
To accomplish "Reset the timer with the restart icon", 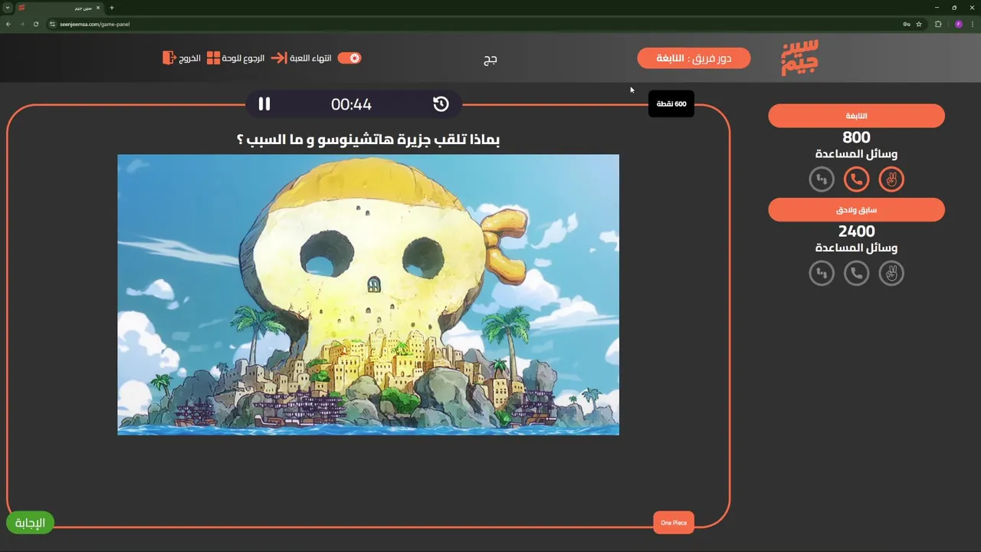I will click(441, 104).
